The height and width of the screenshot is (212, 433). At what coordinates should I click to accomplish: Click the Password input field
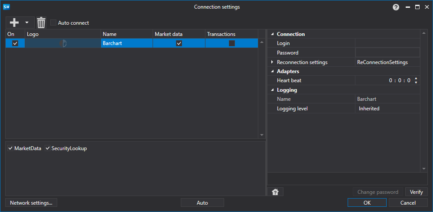point(387,52)
